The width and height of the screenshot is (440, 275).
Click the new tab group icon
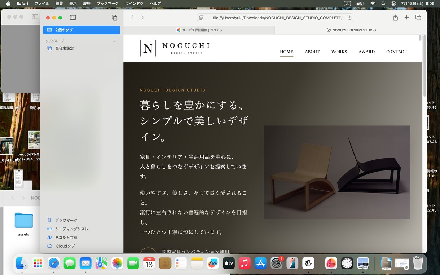[x=114, y=18]
